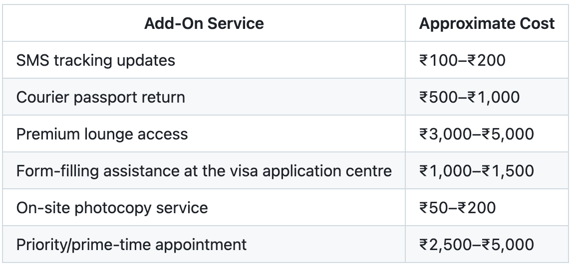The width and height of the screenshot is (573, 266).
Task: Click the Form-filling assistance row text
Action: (204, 171)
